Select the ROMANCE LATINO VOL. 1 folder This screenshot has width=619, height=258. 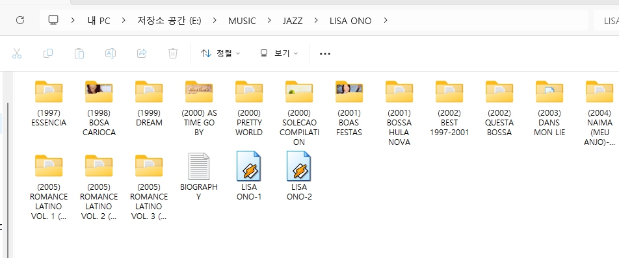49,187
